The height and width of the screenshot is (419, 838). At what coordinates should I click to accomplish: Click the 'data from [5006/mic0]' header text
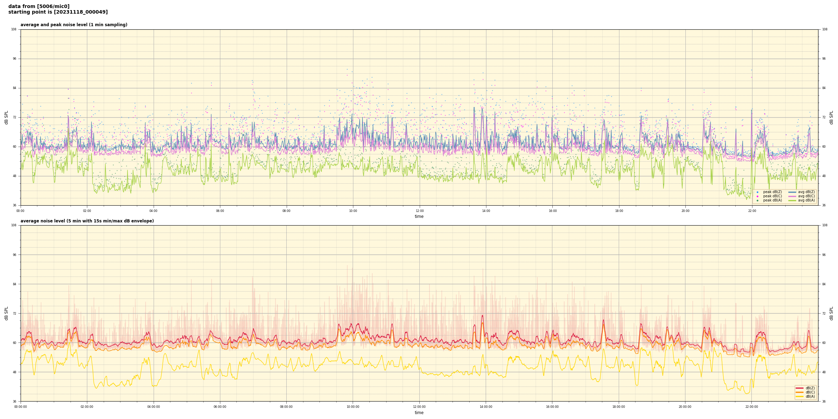[39, 6]
